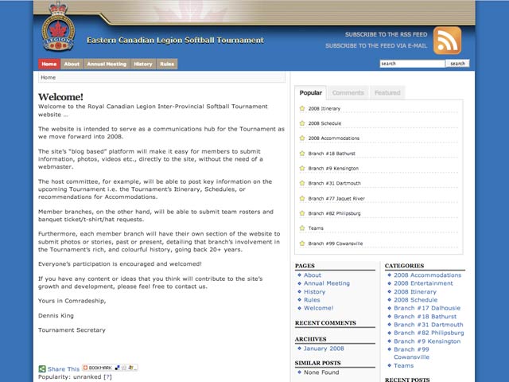The image size is (509, 382).
Task: Open History under Pages
Action: coord(314,292)
